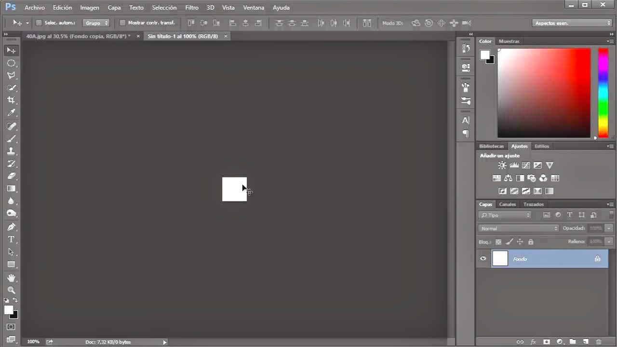
Task: Select the Elliptical Marquee tool
Action: [x=11, y=63]
